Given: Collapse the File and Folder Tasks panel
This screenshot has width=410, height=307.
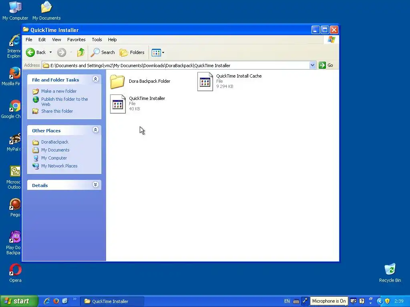Looking at the screenshot, I should 95,79.
